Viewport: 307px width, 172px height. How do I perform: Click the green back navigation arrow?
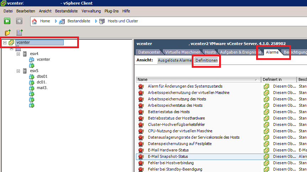coord(7,21)
